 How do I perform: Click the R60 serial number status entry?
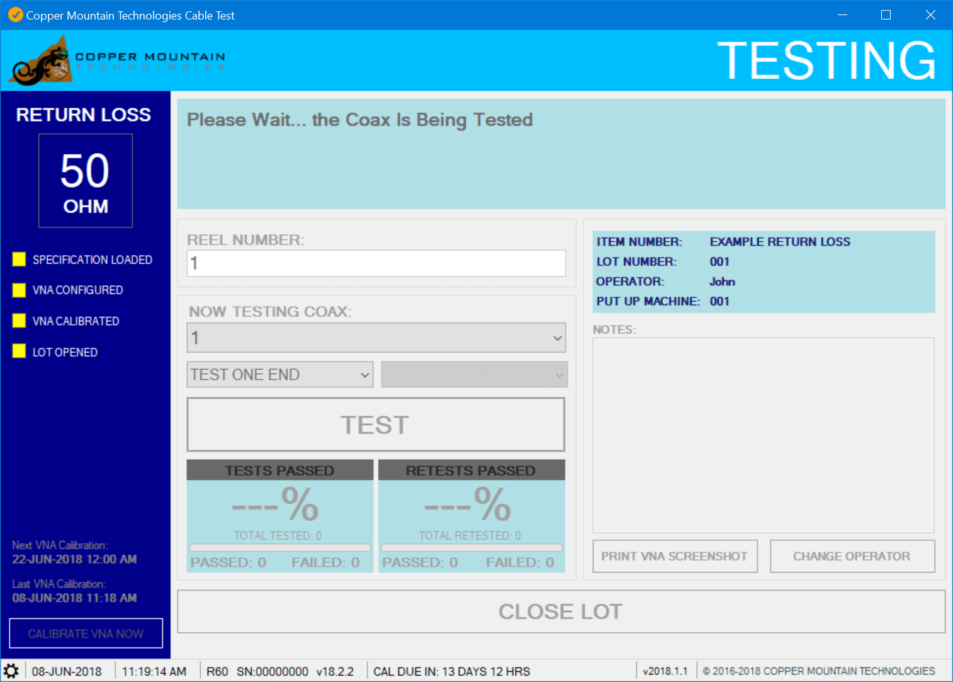pyautogui.click(x=280, y=671)
